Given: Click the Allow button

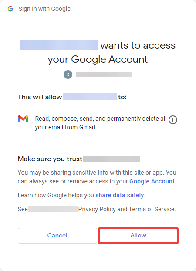Looking at the screenshot, I should click(x=138, y=236).
